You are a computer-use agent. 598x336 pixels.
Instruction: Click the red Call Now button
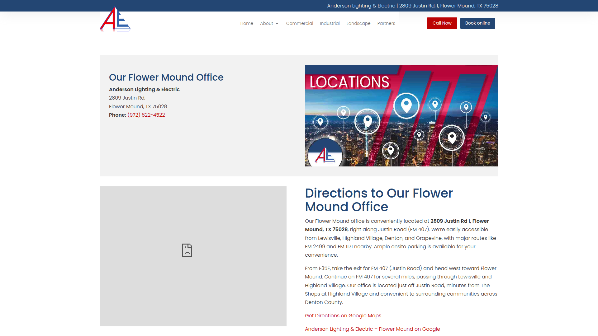point(442,23)
